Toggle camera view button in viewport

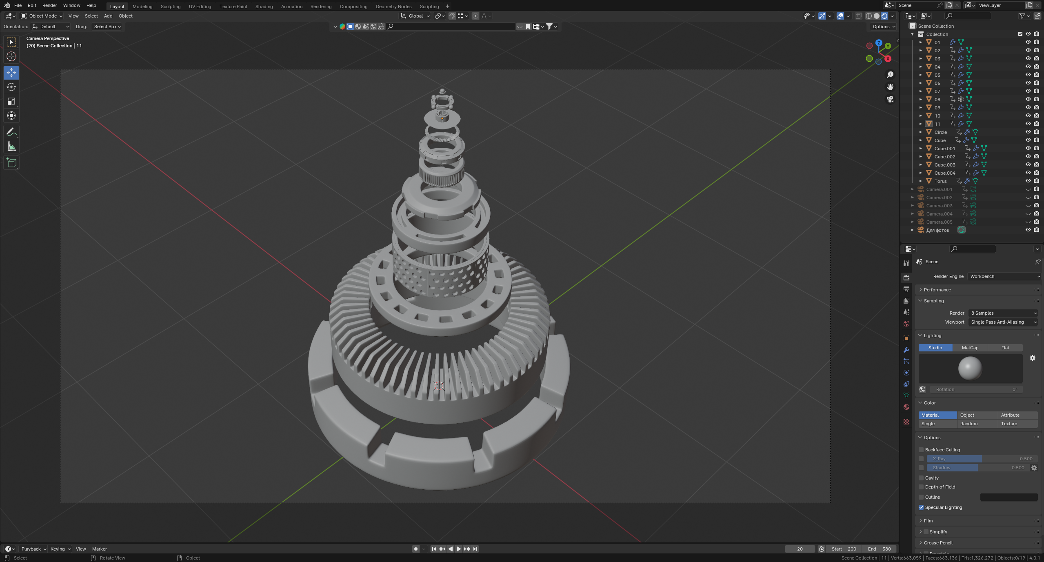point(890,99)
